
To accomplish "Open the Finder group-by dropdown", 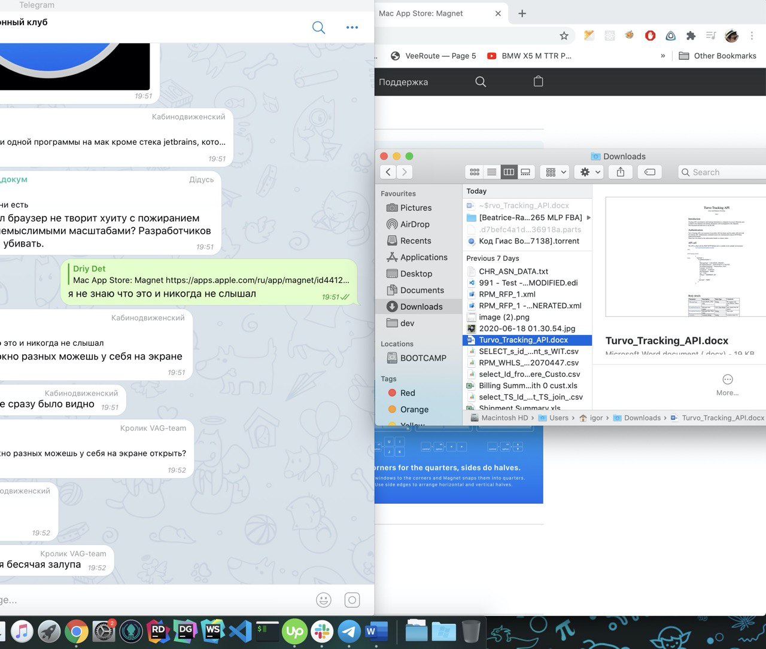I will (x=555, y=172).
